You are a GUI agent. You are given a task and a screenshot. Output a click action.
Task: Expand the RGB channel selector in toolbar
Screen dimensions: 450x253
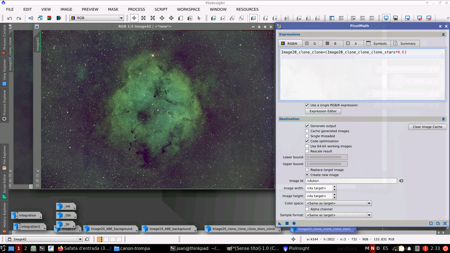point(121,18)
